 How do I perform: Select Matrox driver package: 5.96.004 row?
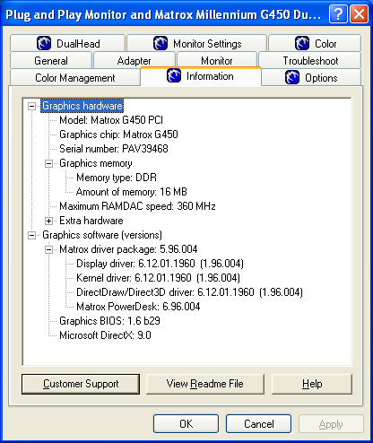click(x=128, y=249)
